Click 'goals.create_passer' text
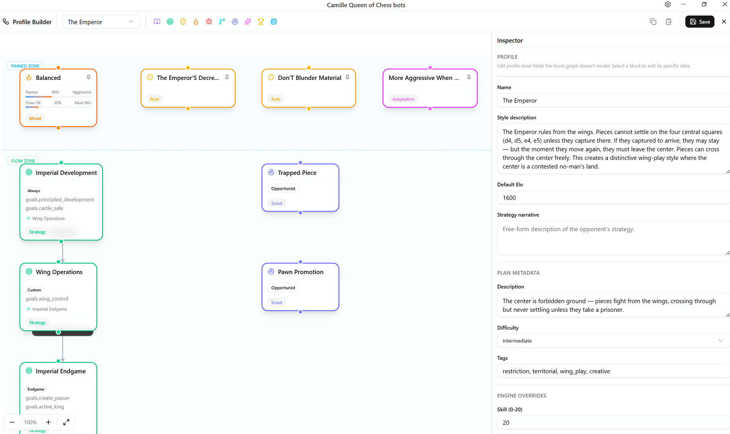This screenshot has width=730, height=434. [48, 398]
